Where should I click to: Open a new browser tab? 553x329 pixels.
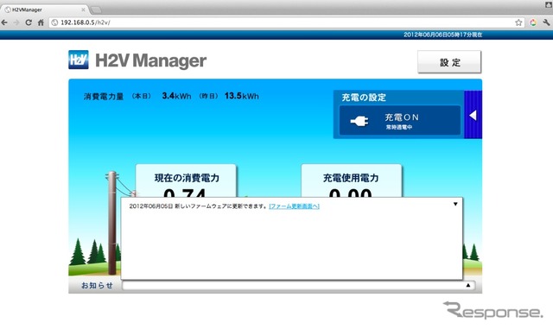(96, 9)
